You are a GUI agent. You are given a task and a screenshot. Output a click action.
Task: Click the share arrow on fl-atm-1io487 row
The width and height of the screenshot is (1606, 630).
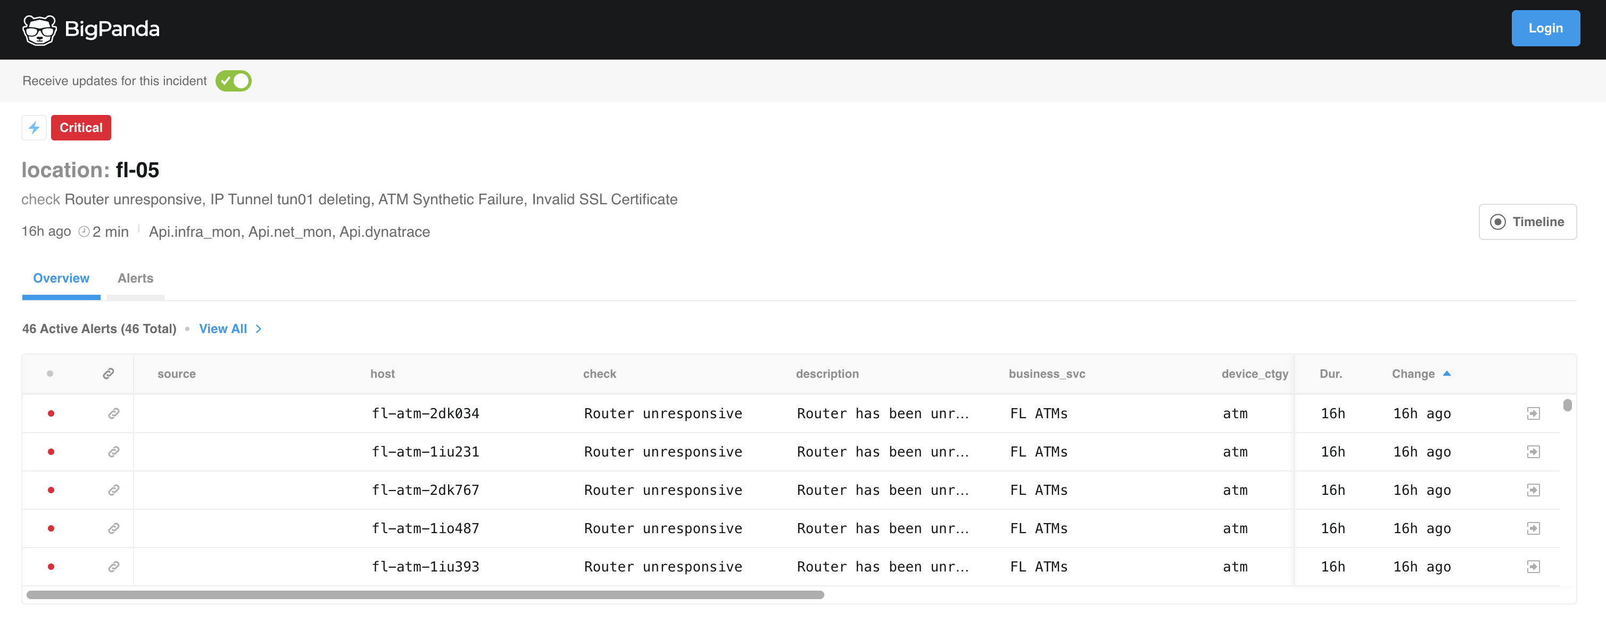(1533, 528)
